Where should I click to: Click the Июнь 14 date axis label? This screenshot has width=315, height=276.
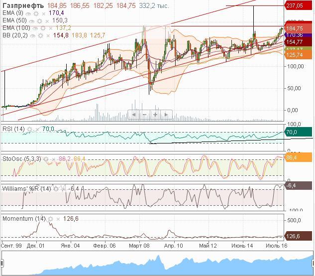242,246
